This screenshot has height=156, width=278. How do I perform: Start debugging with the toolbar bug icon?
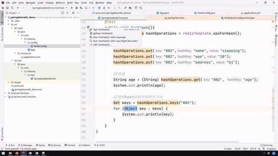[x=76, y=8]
